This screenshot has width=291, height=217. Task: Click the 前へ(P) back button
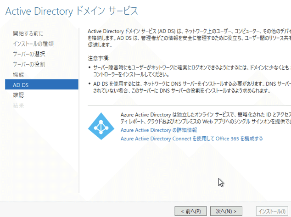(x=190, y=211)
